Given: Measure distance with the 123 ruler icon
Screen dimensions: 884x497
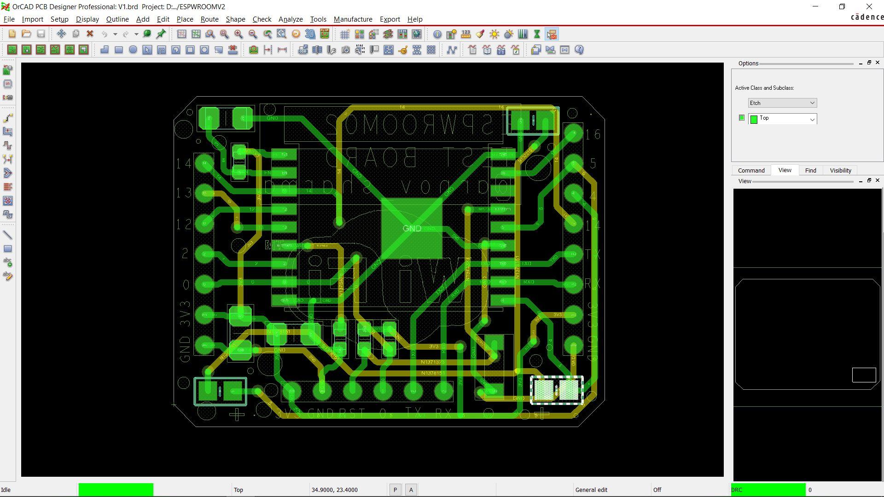Looking at the screenshot, I should (x=466, y=34).
